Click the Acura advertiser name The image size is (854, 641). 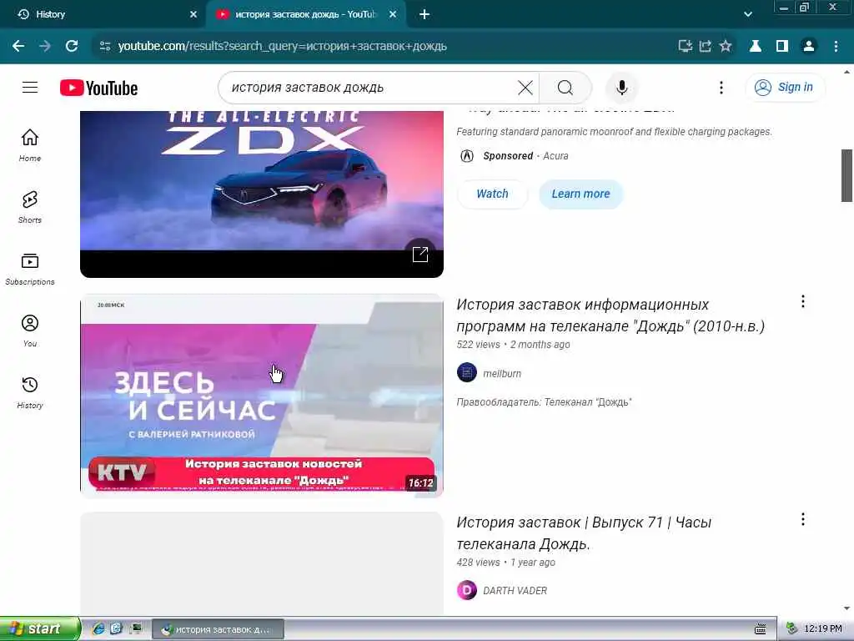[x=555, y=156]
